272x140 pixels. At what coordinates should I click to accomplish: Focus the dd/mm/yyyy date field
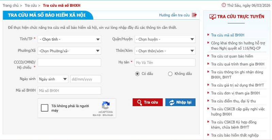tap(86, 79)
